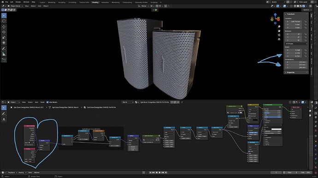Unlink the material with the X icon
This screenshot has width=318, height=178.
(178, 102)
